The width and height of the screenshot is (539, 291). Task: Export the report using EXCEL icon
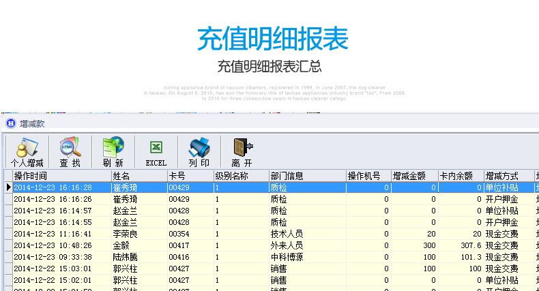[156, 152]
